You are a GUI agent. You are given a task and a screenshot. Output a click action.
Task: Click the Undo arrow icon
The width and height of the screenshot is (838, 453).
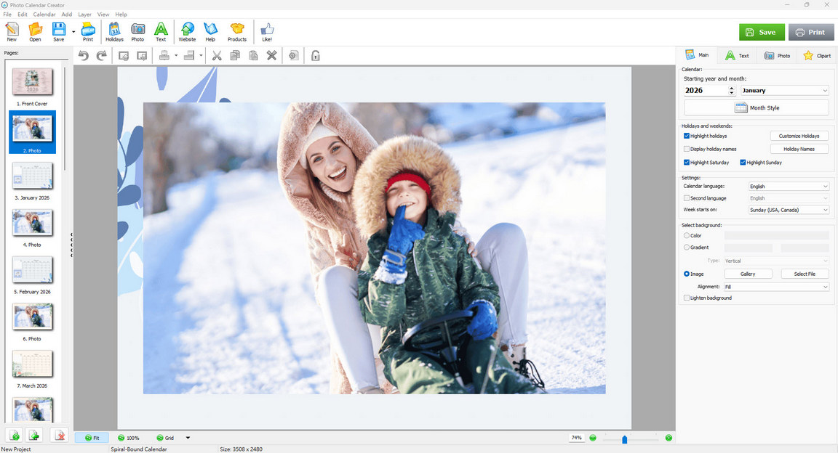(84, 55)
